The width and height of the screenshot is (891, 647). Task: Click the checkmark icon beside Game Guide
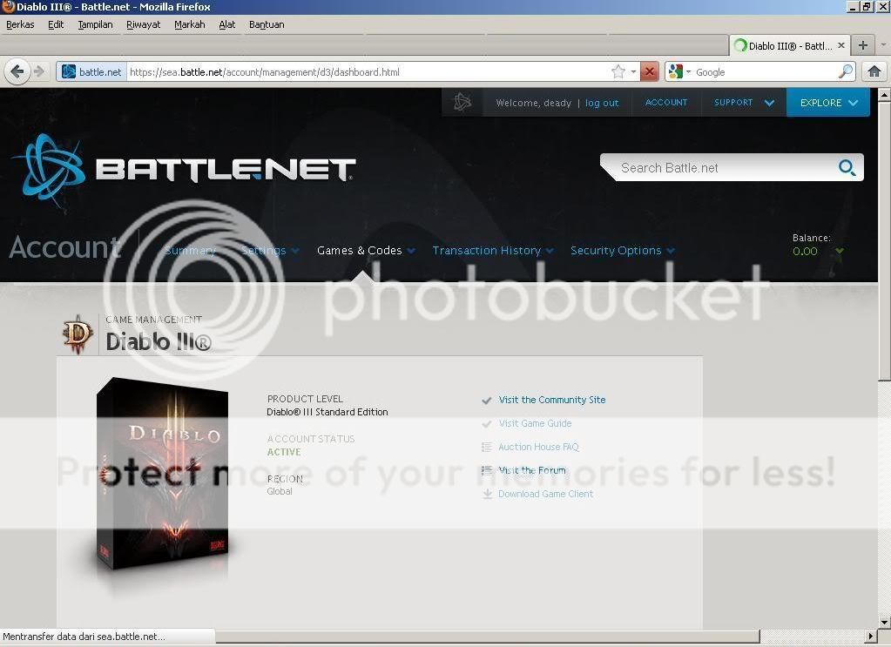(486, 424)
